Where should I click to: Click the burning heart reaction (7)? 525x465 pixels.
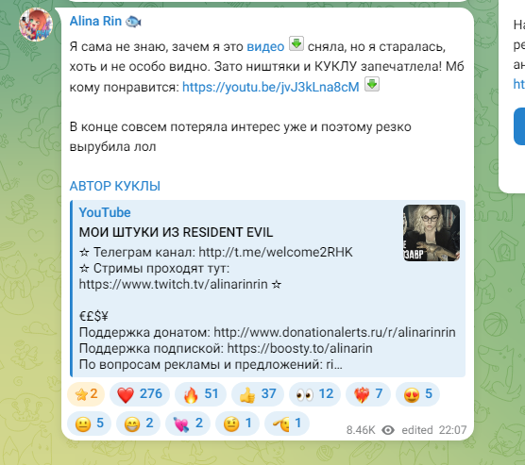pos(368,394)
